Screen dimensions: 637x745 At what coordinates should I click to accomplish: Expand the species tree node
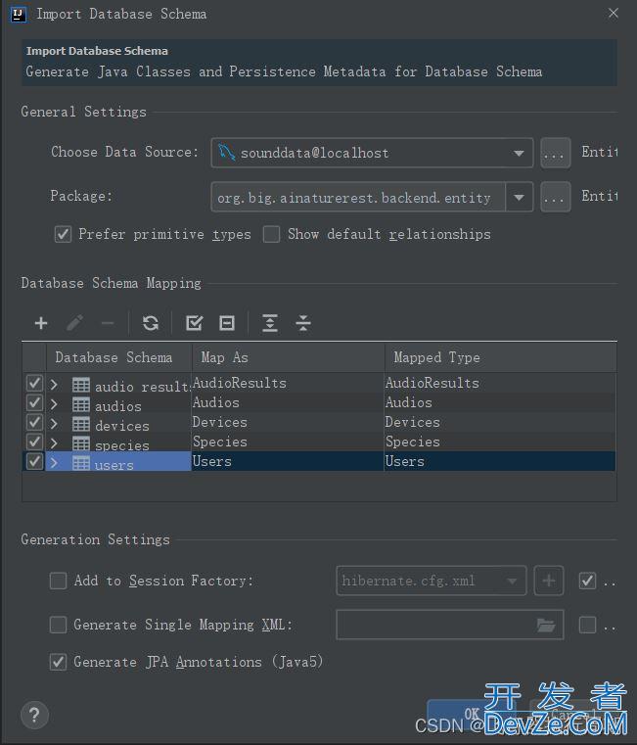click(x=54, y=442)
